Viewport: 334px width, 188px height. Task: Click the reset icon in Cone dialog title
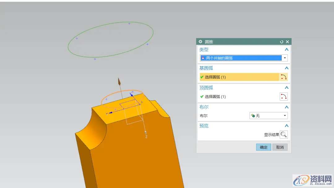[x=281, y=42]
